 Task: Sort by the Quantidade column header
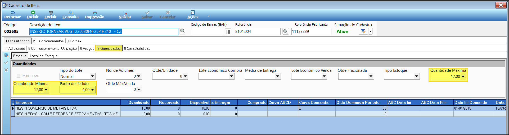(136, 102)
